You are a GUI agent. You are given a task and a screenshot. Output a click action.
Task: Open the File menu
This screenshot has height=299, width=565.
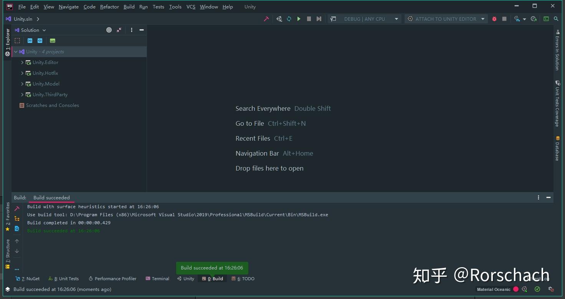[22, 7]
